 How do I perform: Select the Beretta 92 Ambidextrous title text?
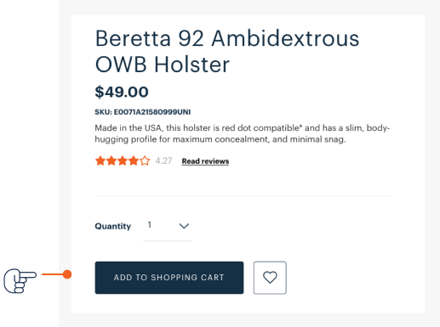[x=227, y=38]
